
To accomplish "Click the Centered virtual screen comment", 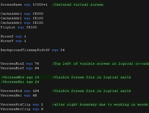I will tap(78, 5).
